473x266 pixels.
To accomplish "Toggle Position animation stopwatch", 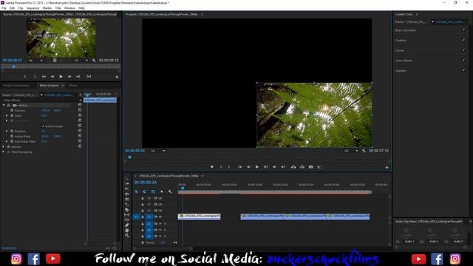I will click(12, 110).
